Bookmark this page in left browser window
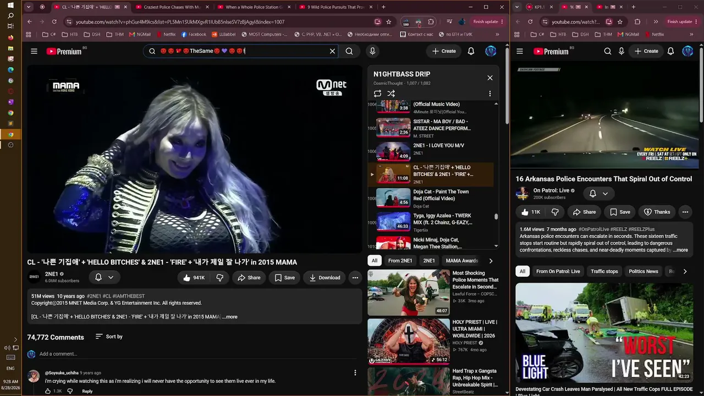Viewport: 704px width, 396px height. coord(389,21)
